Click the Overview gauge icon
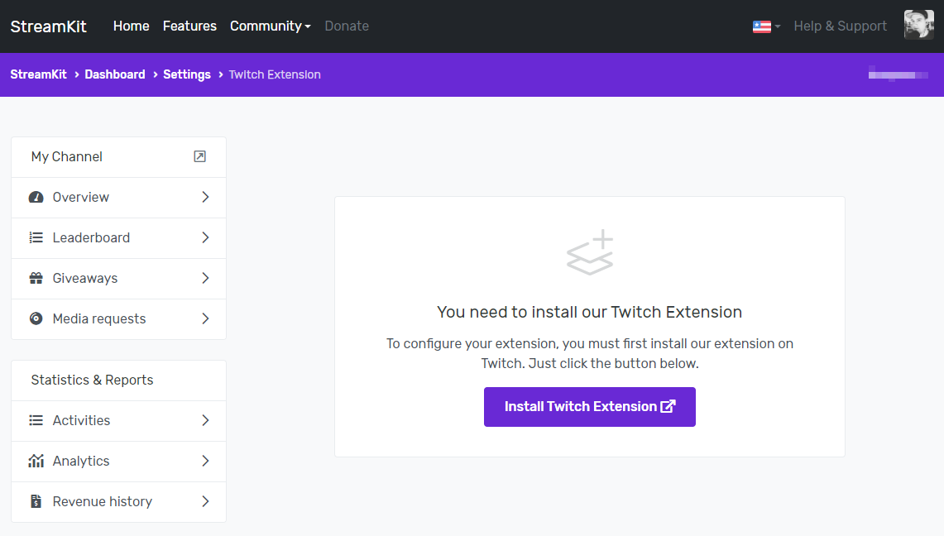 click(x=36, y=198)
